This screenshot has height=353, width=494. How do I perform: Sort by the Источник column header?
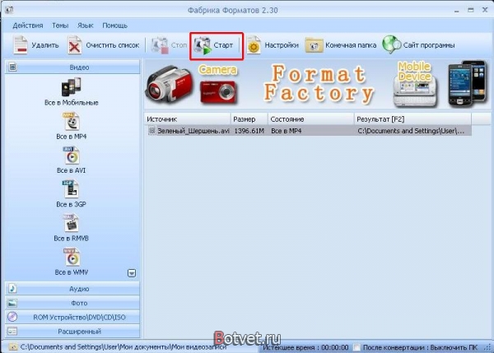[x=188, y=119]
